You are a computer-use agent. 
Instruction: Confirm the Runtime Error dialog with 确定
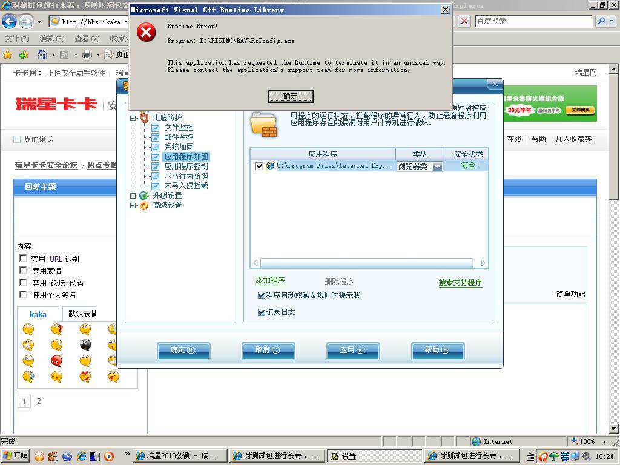tap(290, 96)
